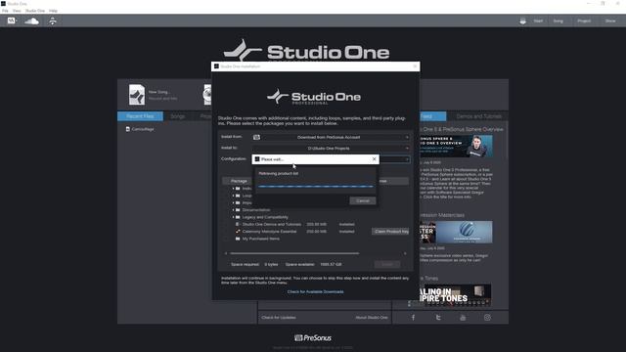Click Studio One Demos and Tutorials package icon
This screenshot has width=626, height=352.
pyautogui.click(x=238, y=224)
